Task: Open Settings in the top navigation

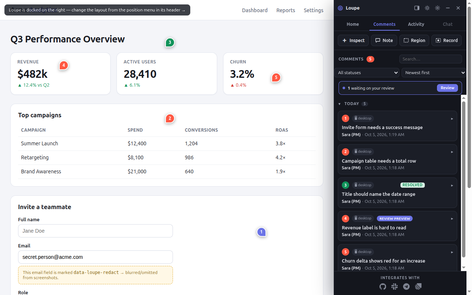Action: 313,10
